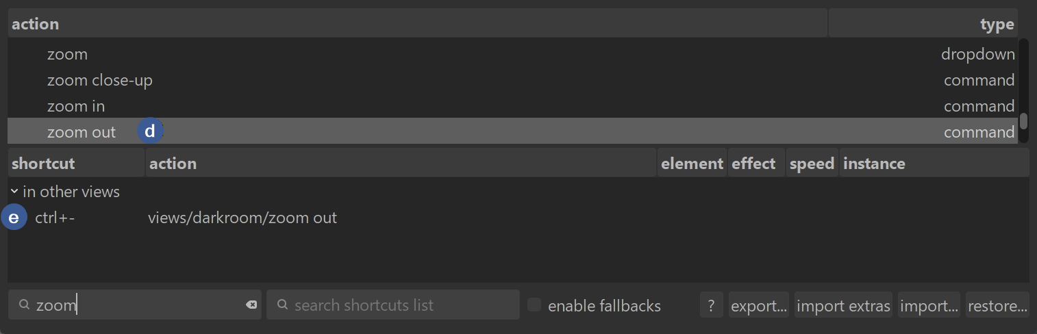Screen dimensions: 1037x334
Task: Click the search icon in shortcuts search
Action: click(x=282, y=305)
